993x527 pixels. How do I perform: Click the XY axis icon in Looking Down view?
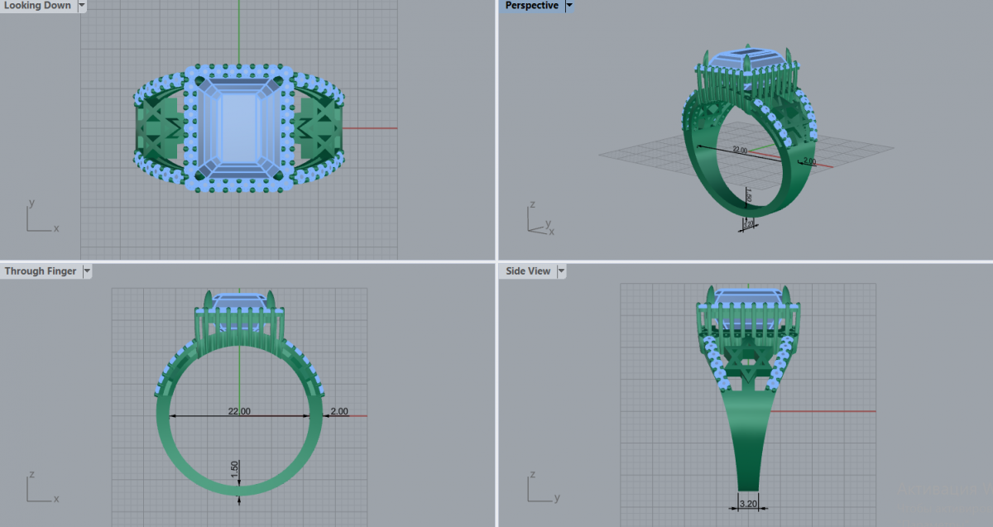pyautogui.click(x=40, y=218)
